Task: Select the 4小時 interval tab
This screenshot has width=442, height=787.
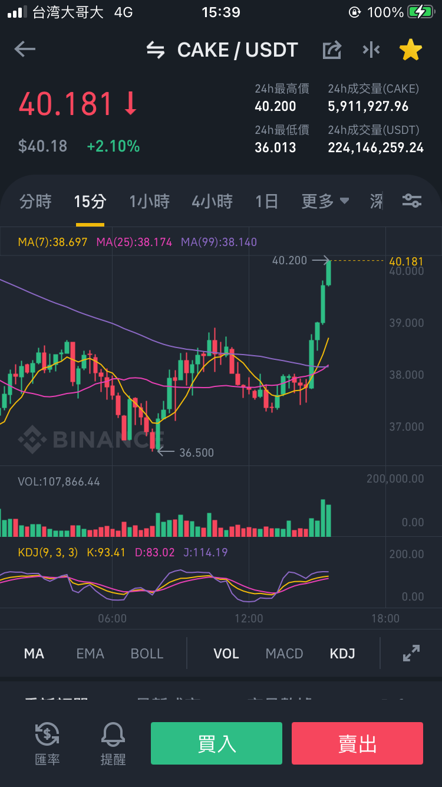Action: (212, 202)
